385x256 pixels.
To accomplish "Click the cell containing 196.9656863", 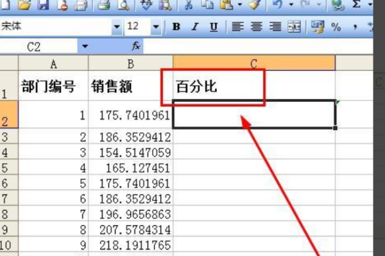I will click(x=131, y=214).
